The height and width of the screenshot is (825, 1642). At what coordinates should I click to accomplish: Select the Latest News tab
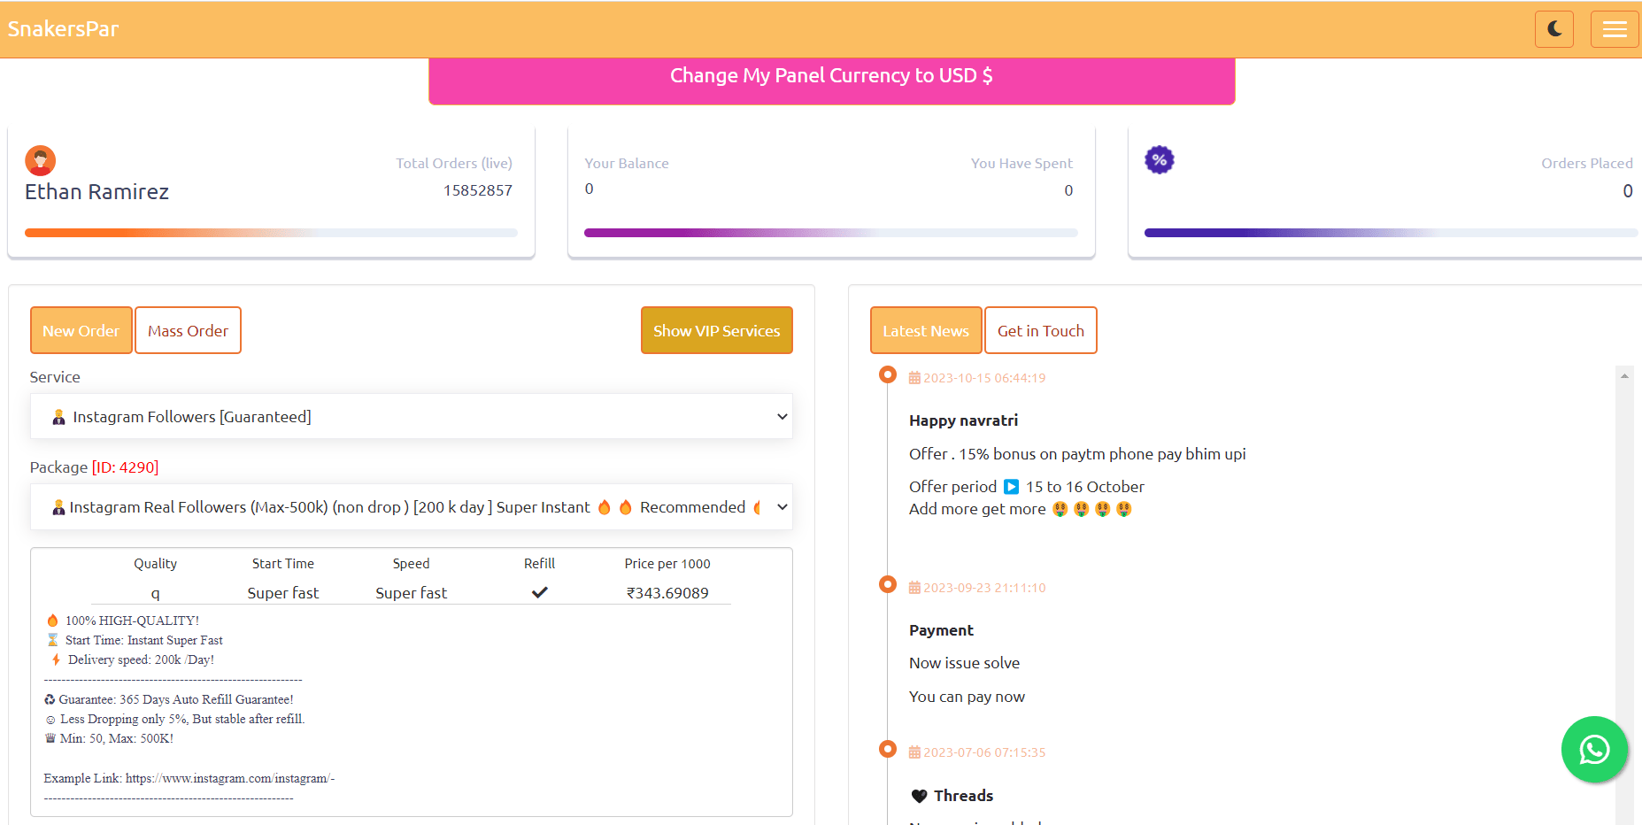(x=925, y=330)
